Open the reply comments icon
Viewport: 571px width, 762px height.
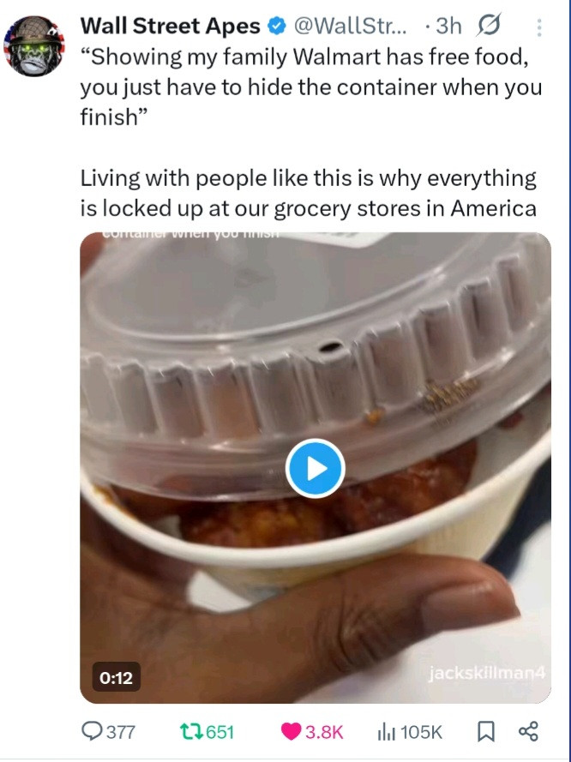coord(92,731)
